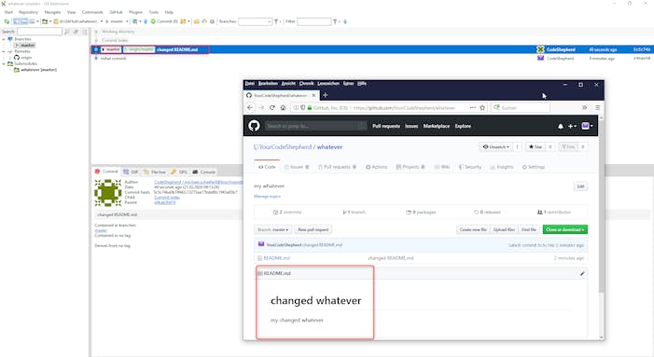654x357 pixels.
Task: Collapse the Branches tree node
Action: pyautogui.click(x=4, y=39)
